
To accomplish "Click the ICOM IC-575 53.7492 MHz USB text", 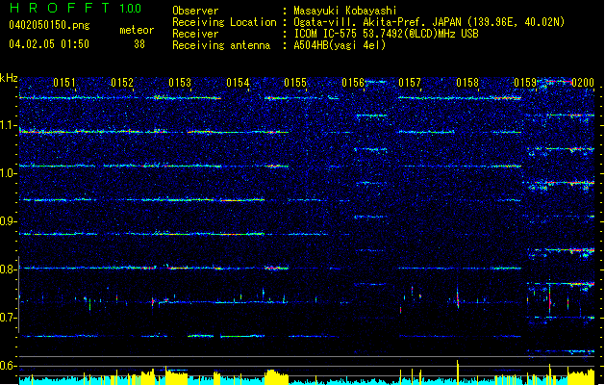I will (x=387, y=34).
